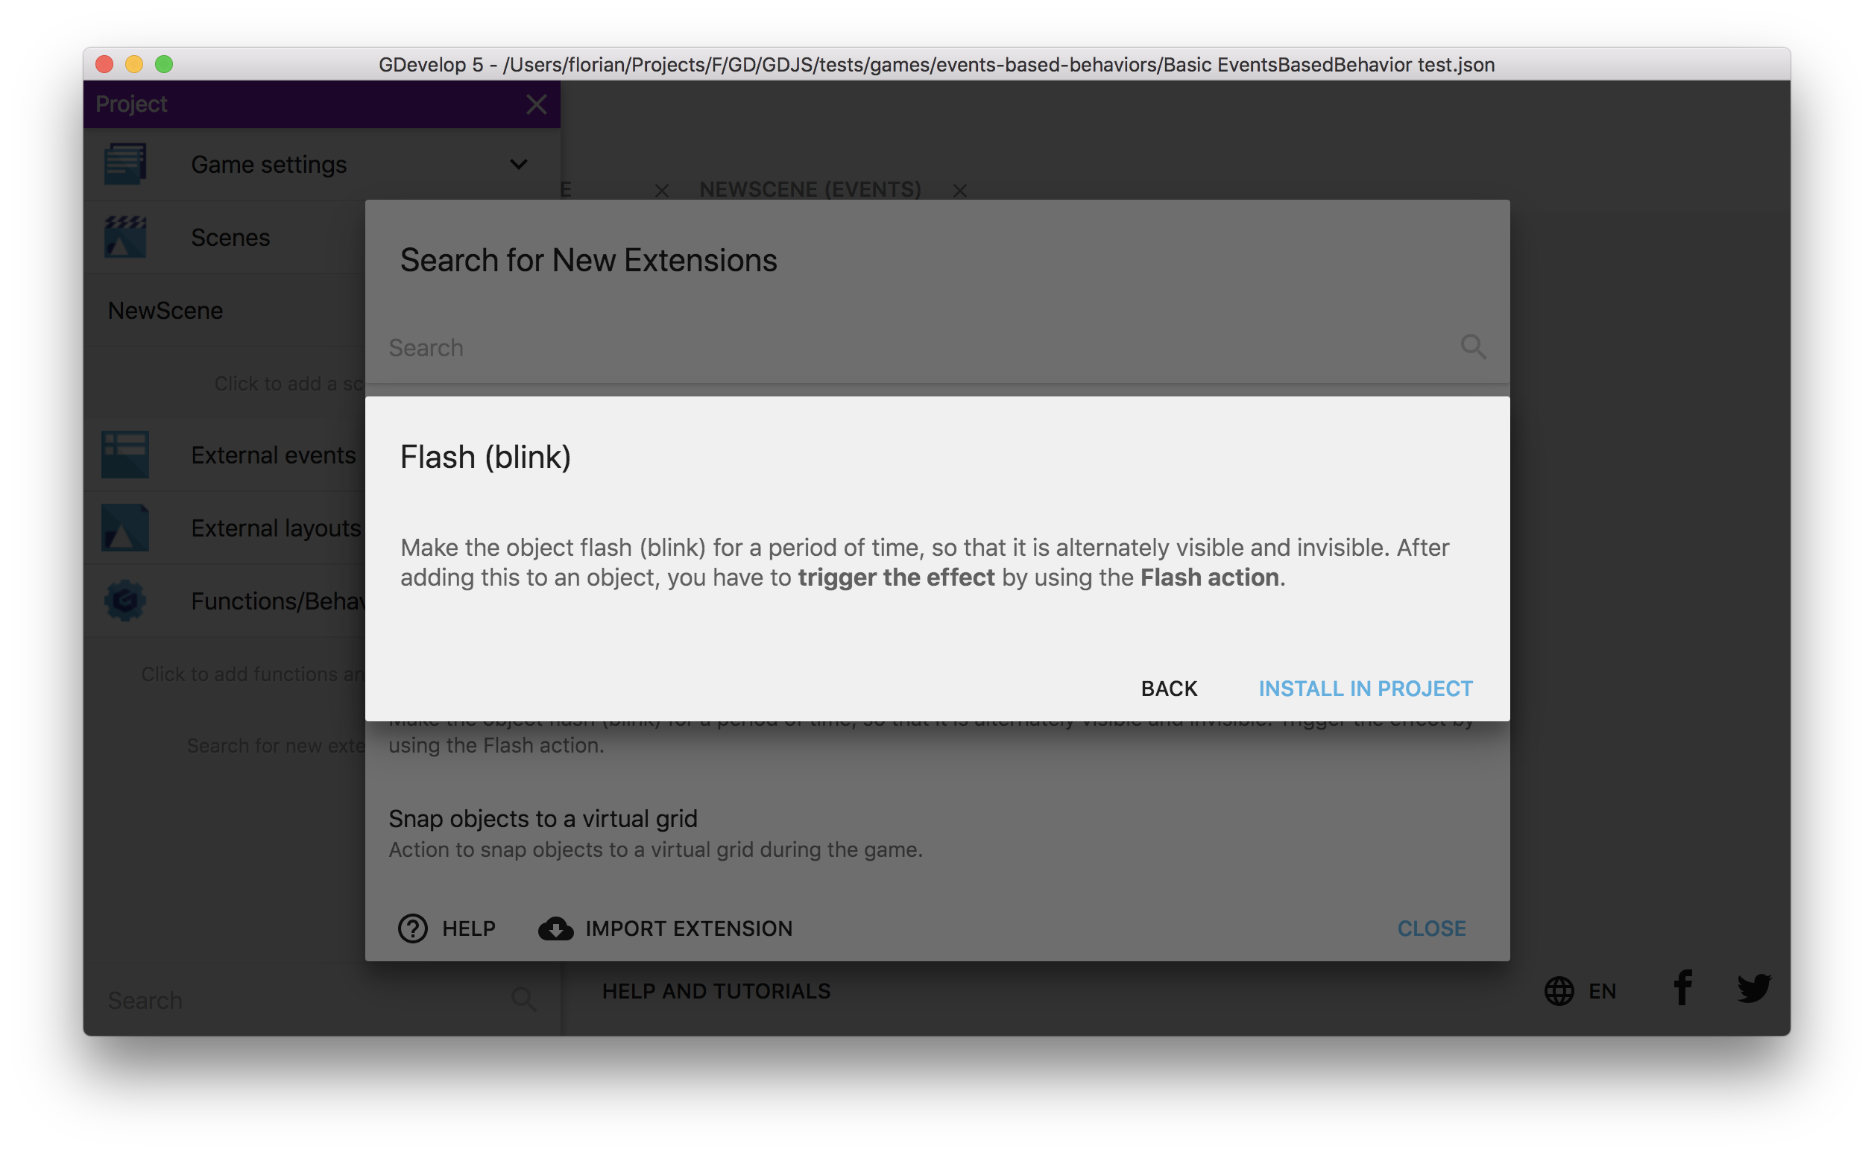Click the globe language icon
Screen dimensions: 1874x1155
pos(1559,991)
